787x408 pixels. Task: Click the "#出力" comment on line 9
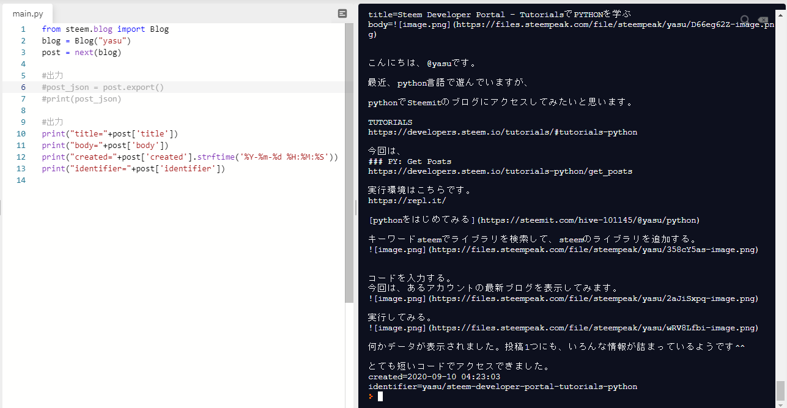(x=53, y=122)
